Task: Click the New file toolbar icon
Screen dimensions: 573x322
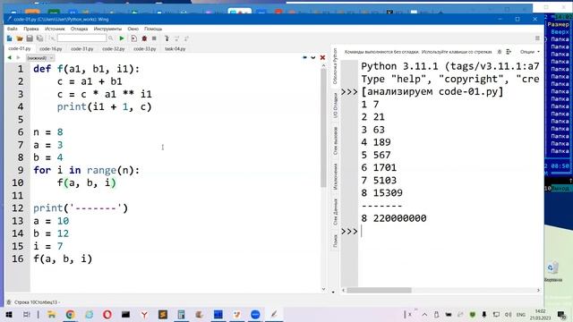Action: click(10, 38)
